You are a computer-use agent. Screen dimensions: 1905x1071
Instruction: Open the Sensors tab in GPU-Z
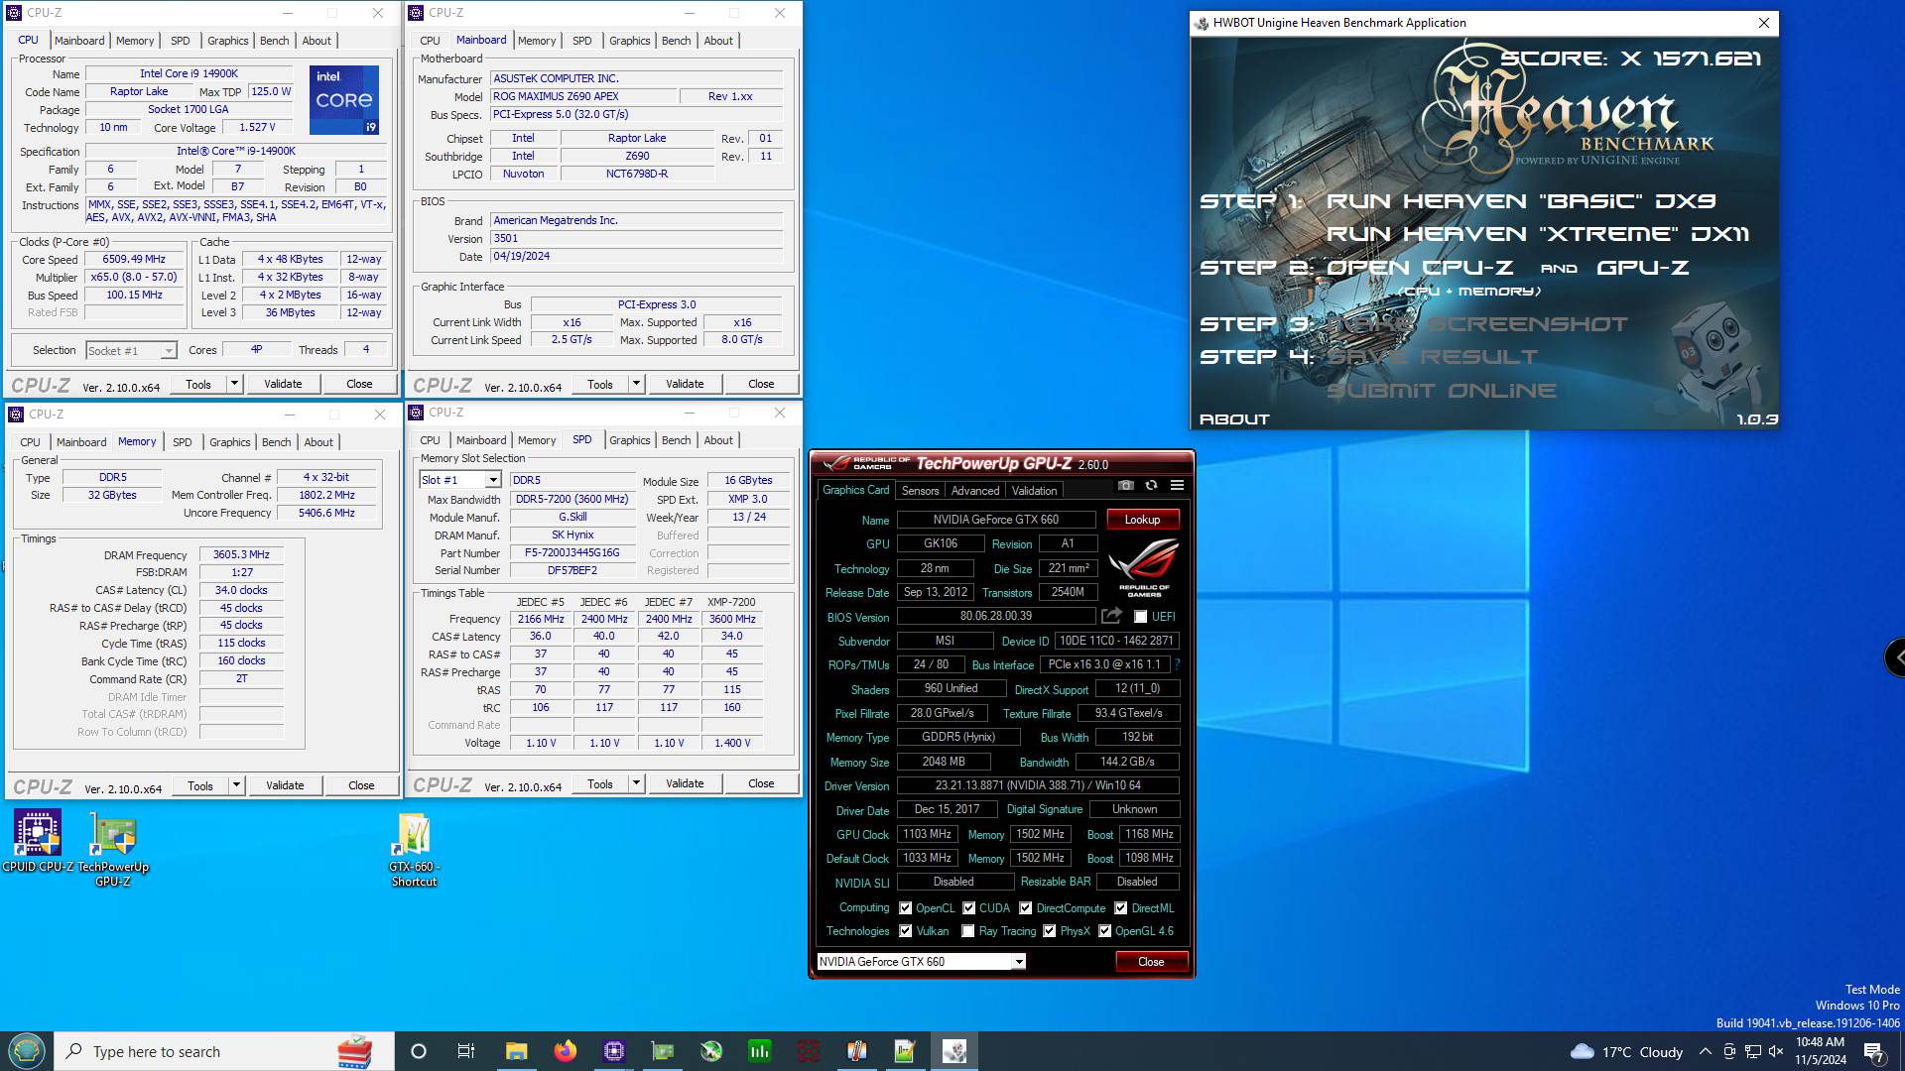(920, 491)
